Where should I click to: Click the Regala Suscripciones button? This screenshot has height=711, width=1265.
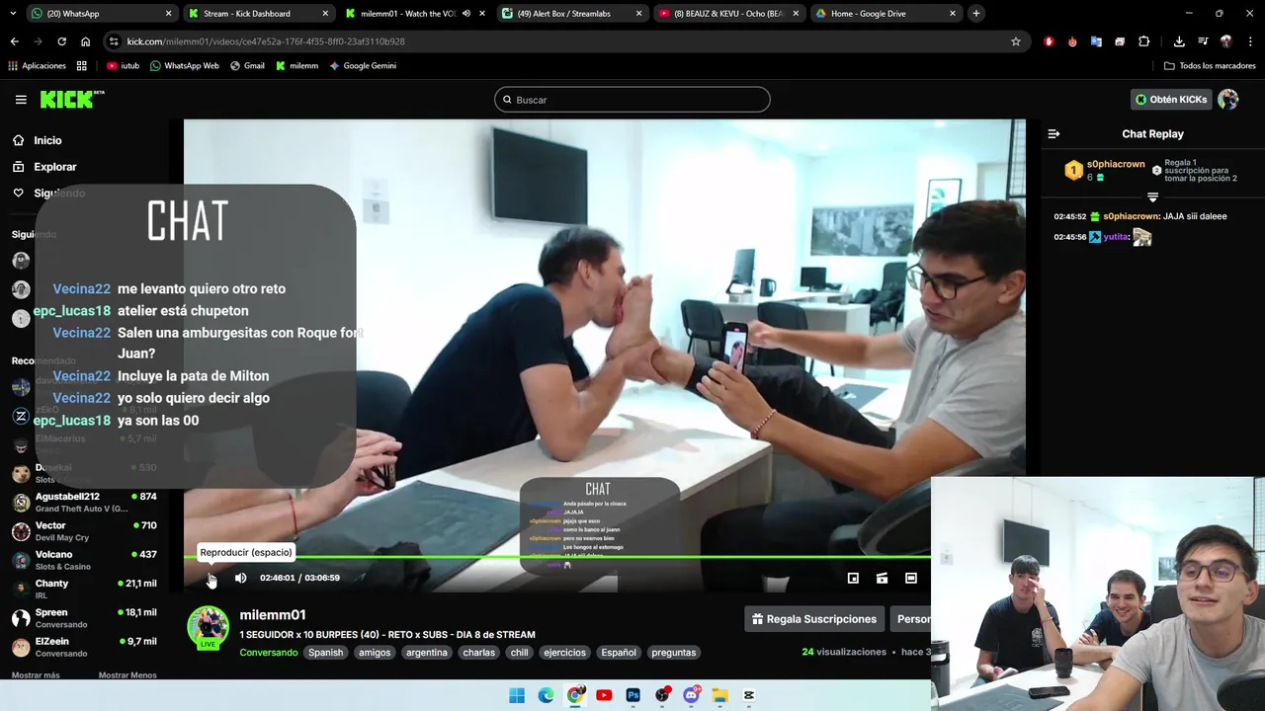click(814, 619)
